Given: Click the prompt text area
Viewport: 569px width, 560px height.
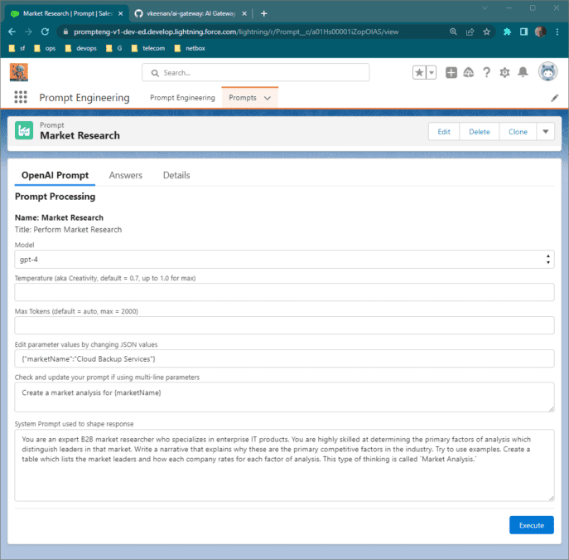Looking at the screenshot, I should (x=284, y=397).
